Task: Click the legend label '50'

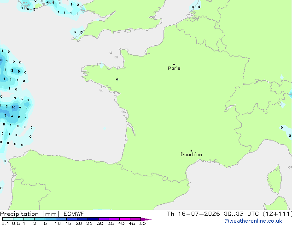Action: (x=142, y=223)
